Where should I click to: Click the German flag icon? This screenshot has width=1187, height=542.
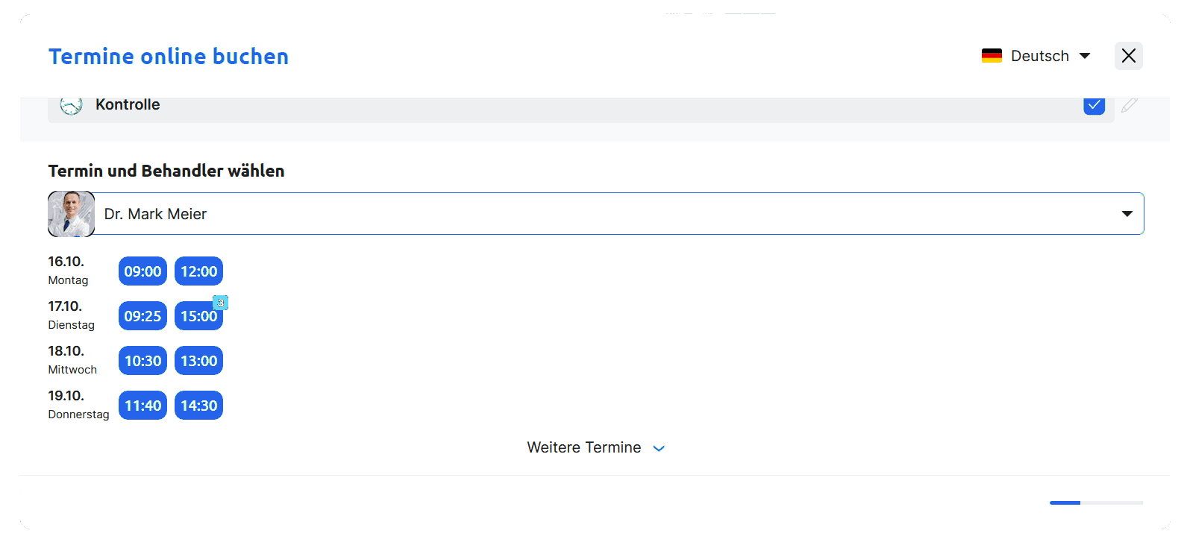[992, 56]
